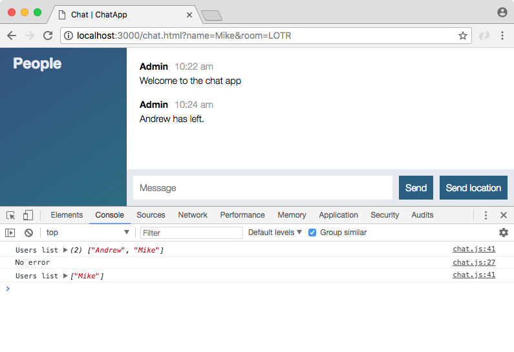Reload the chat page

pyautogui.click(x=48, y=36)
